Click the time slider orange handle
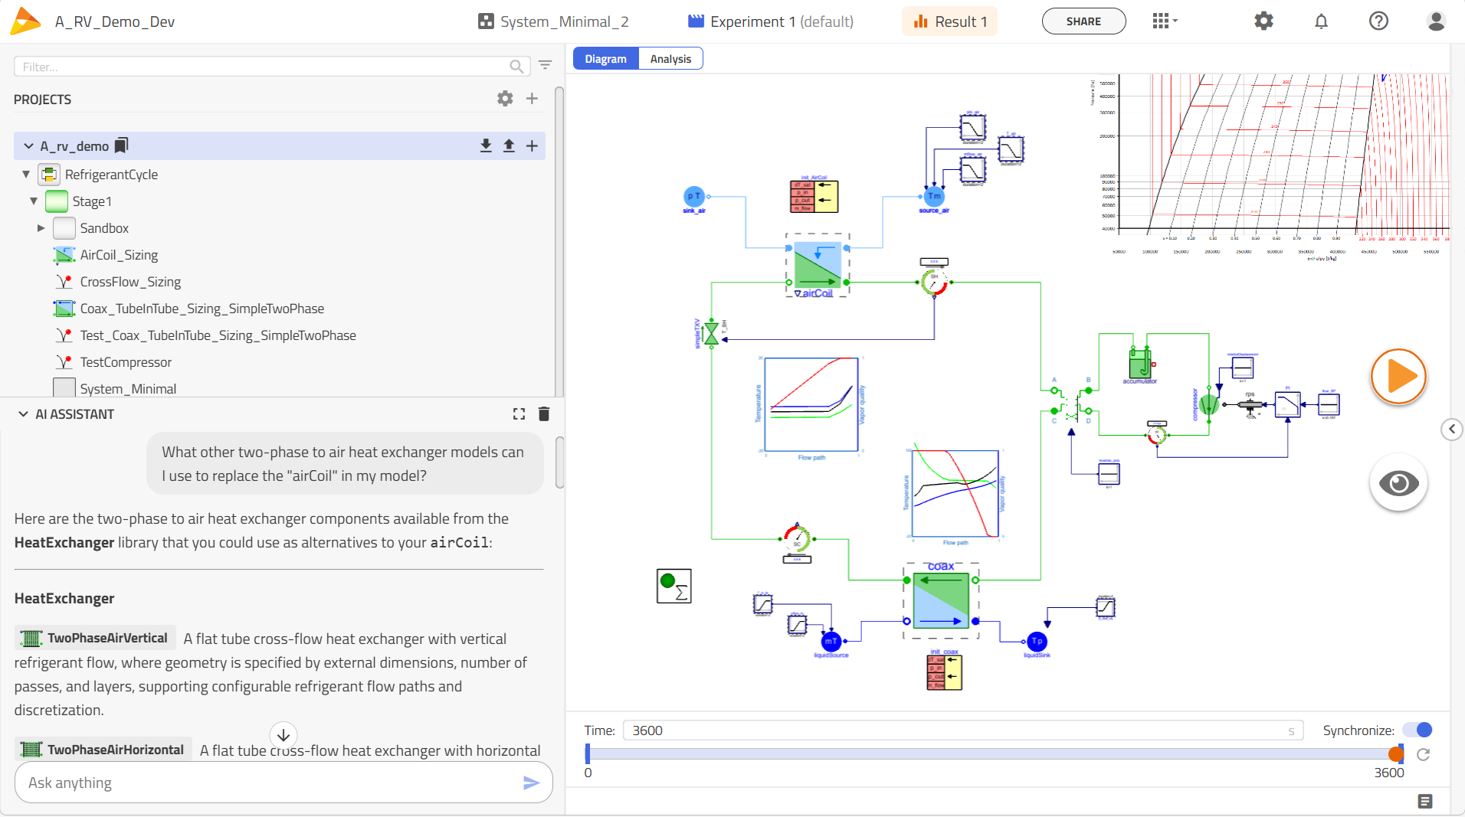 pos(1396,754)
